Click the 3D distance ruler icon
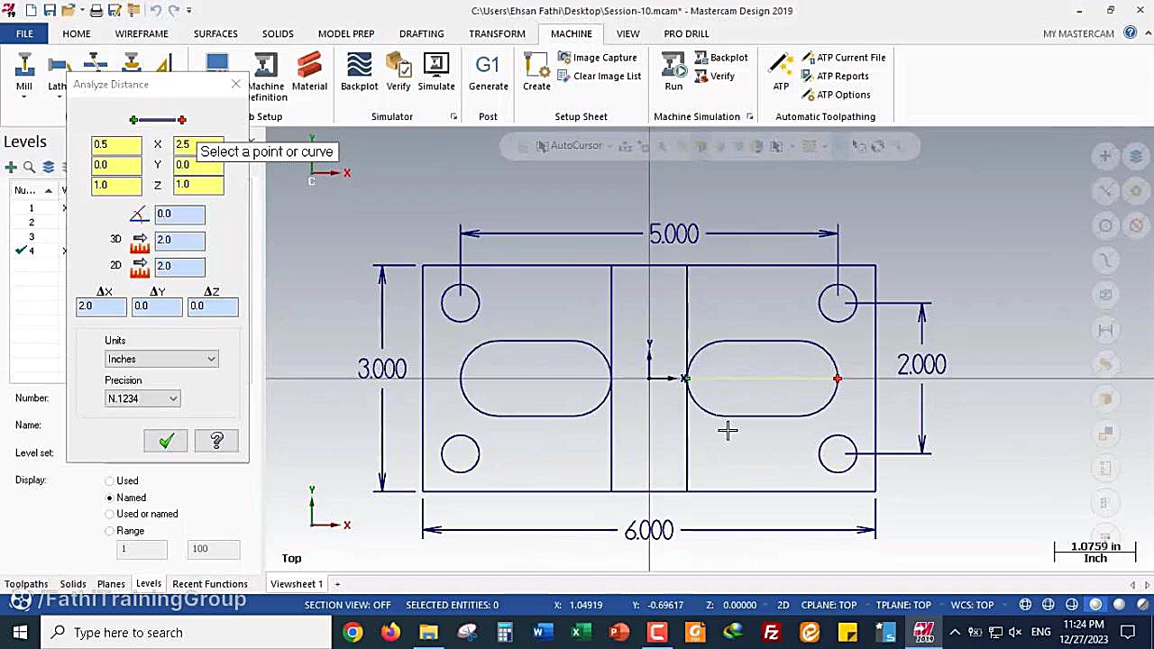 [140, 241]
